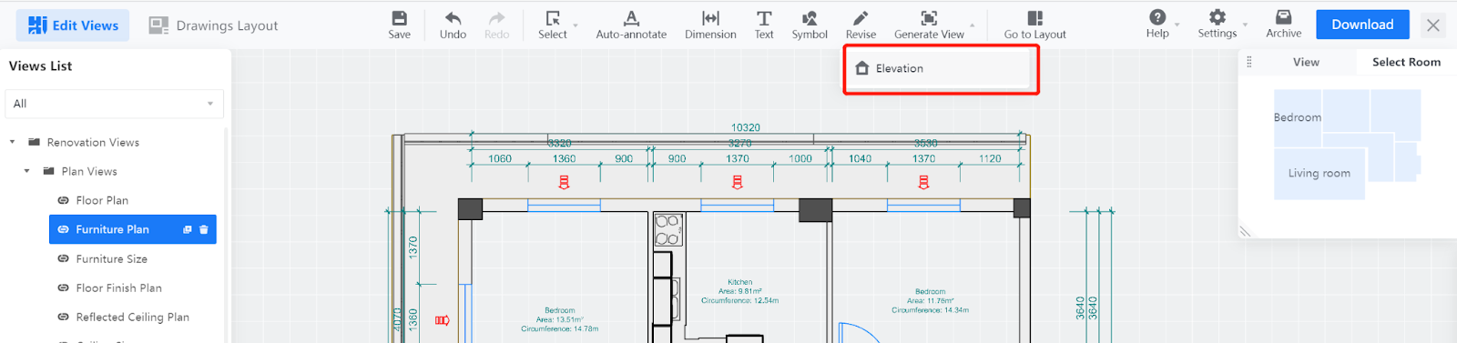Duplicate the Furniture Plan view

(x=188, y=230)
